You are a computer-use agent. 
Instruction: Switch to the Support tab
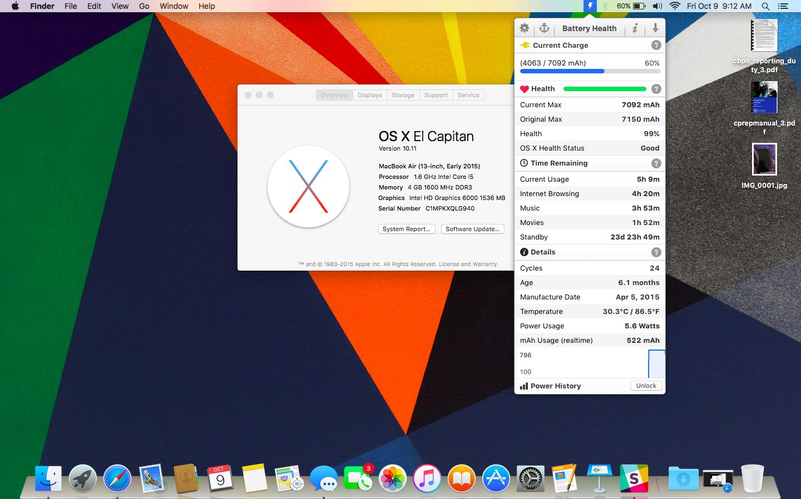[x=436, y=95]
